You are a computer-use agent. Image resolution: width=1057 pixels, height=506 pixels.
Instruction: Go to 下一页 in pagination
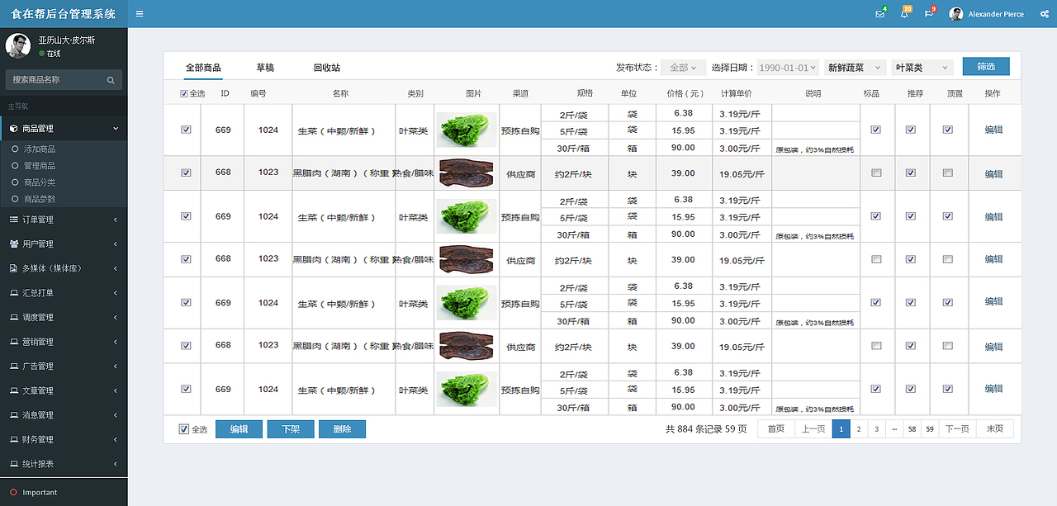point(958,429)
